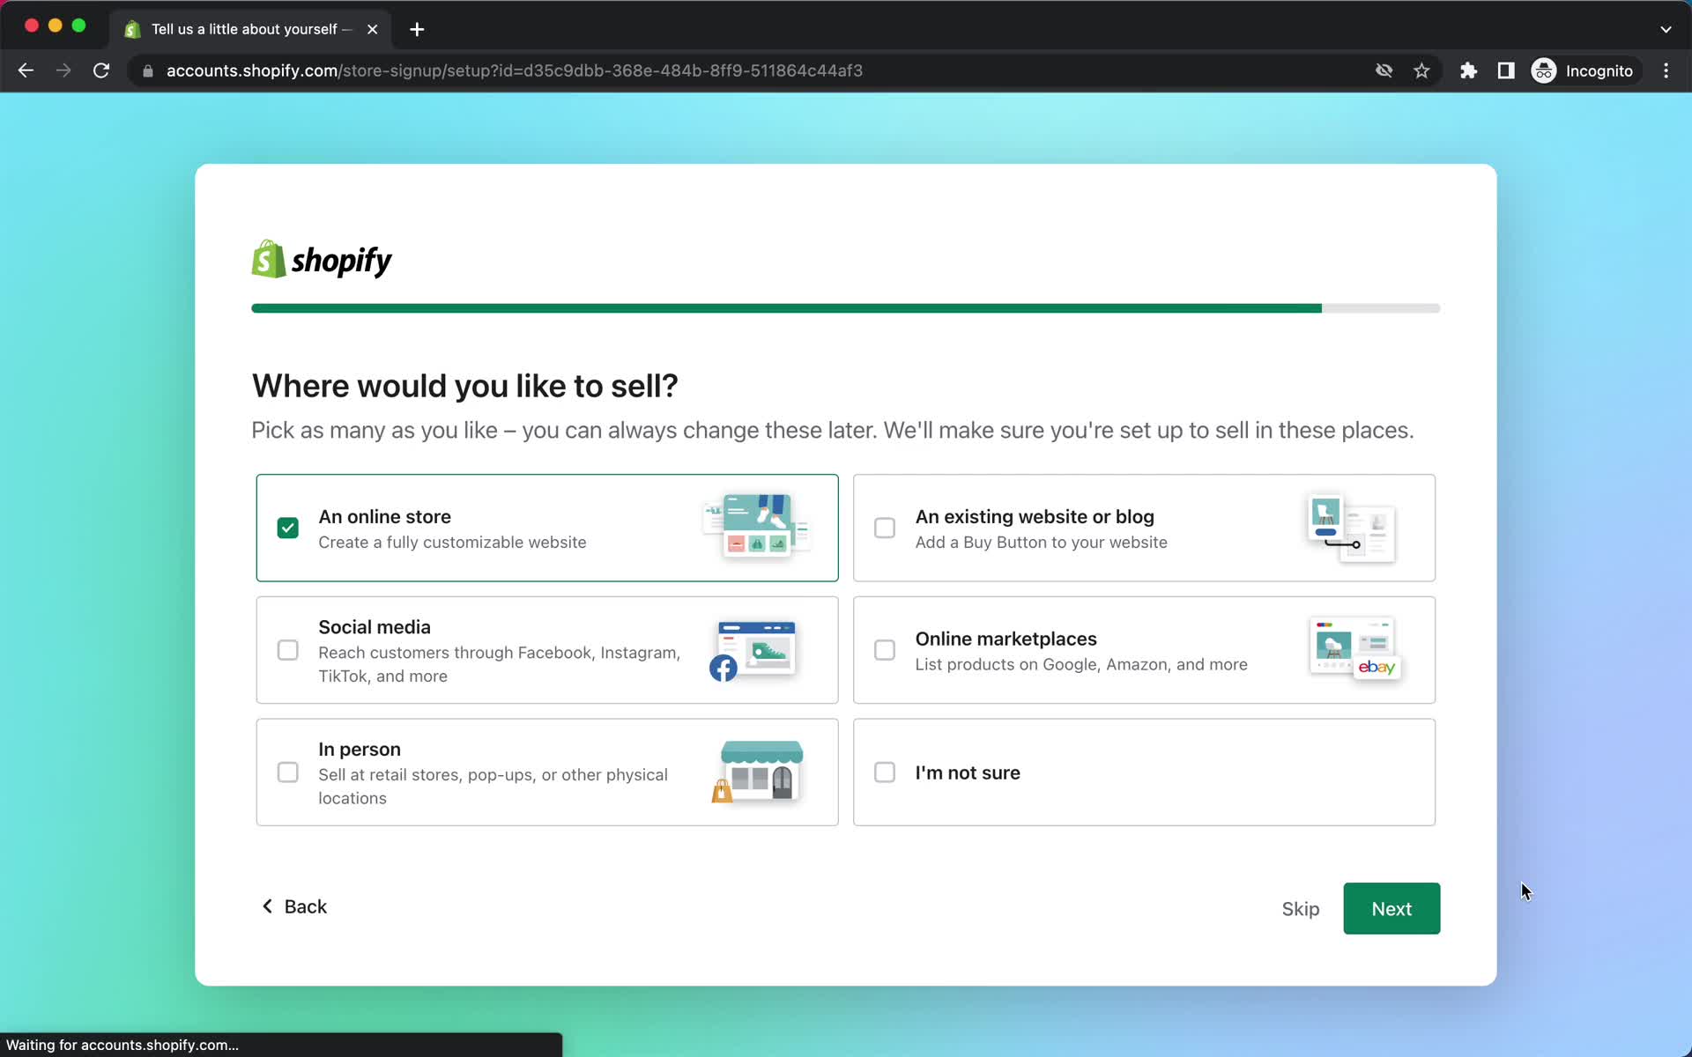1692x1057 pixels.
Task: Enable the In person selling option
Action: pyautogui.click(x=287, y=772)
